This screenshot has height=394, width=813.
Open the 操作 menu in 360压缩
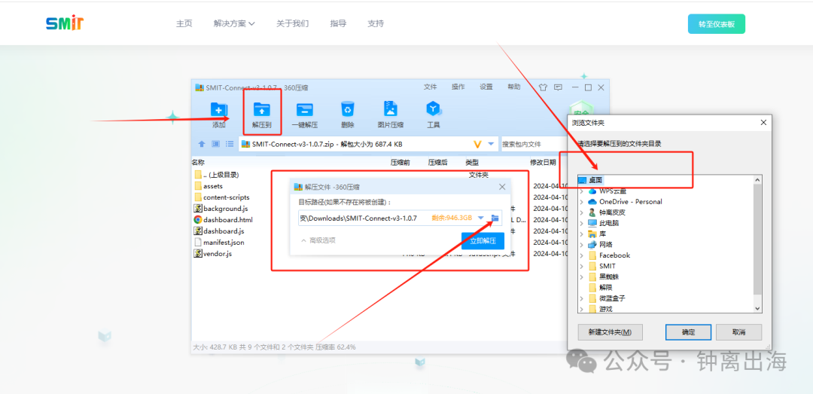pyautogui.click(x=458, y=87)
